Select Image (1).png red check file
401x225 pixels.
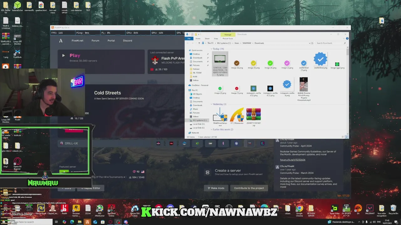click(237, 90)
